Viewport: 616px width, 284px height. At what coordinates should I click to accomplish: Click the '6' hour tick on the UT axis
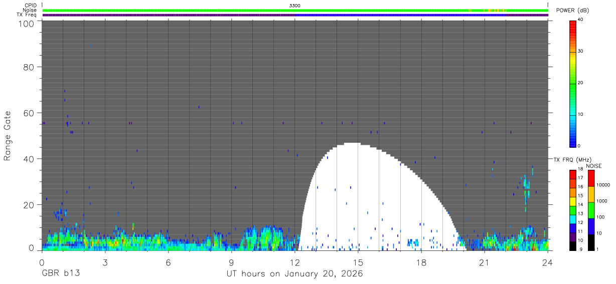point(169,262)
